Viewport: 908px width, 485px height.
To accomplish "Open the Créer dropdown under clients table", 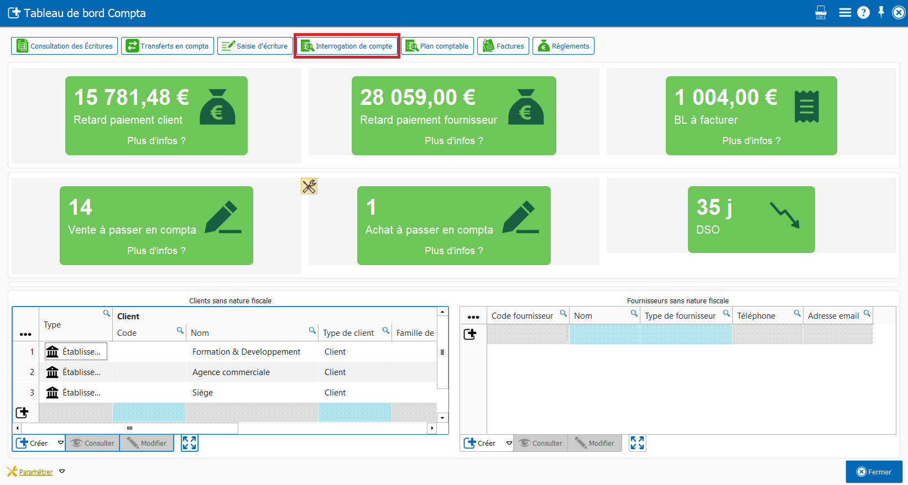I will pos(61,443).
